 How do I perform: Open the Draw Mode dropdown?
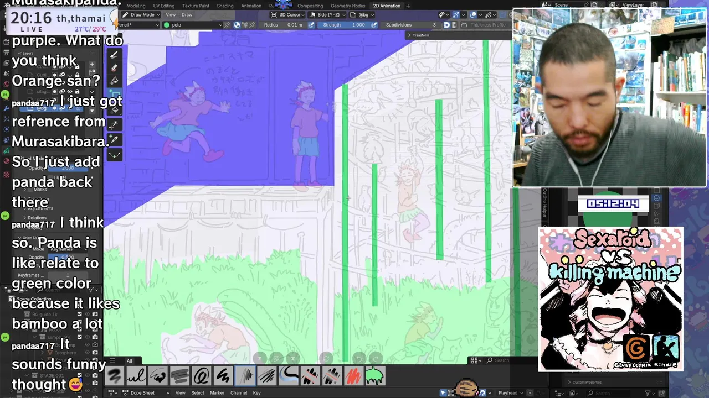pyautogui.click(x=140, y=15)
